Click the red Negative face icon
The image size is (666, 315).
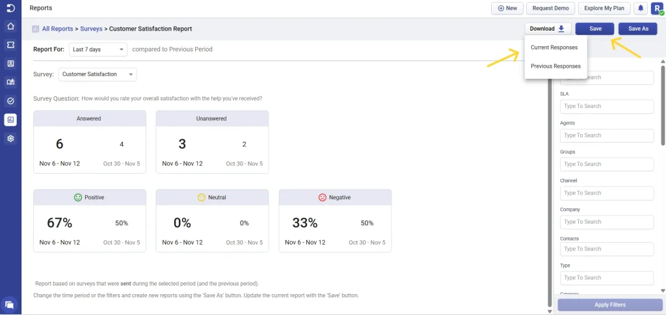[322, 198]
